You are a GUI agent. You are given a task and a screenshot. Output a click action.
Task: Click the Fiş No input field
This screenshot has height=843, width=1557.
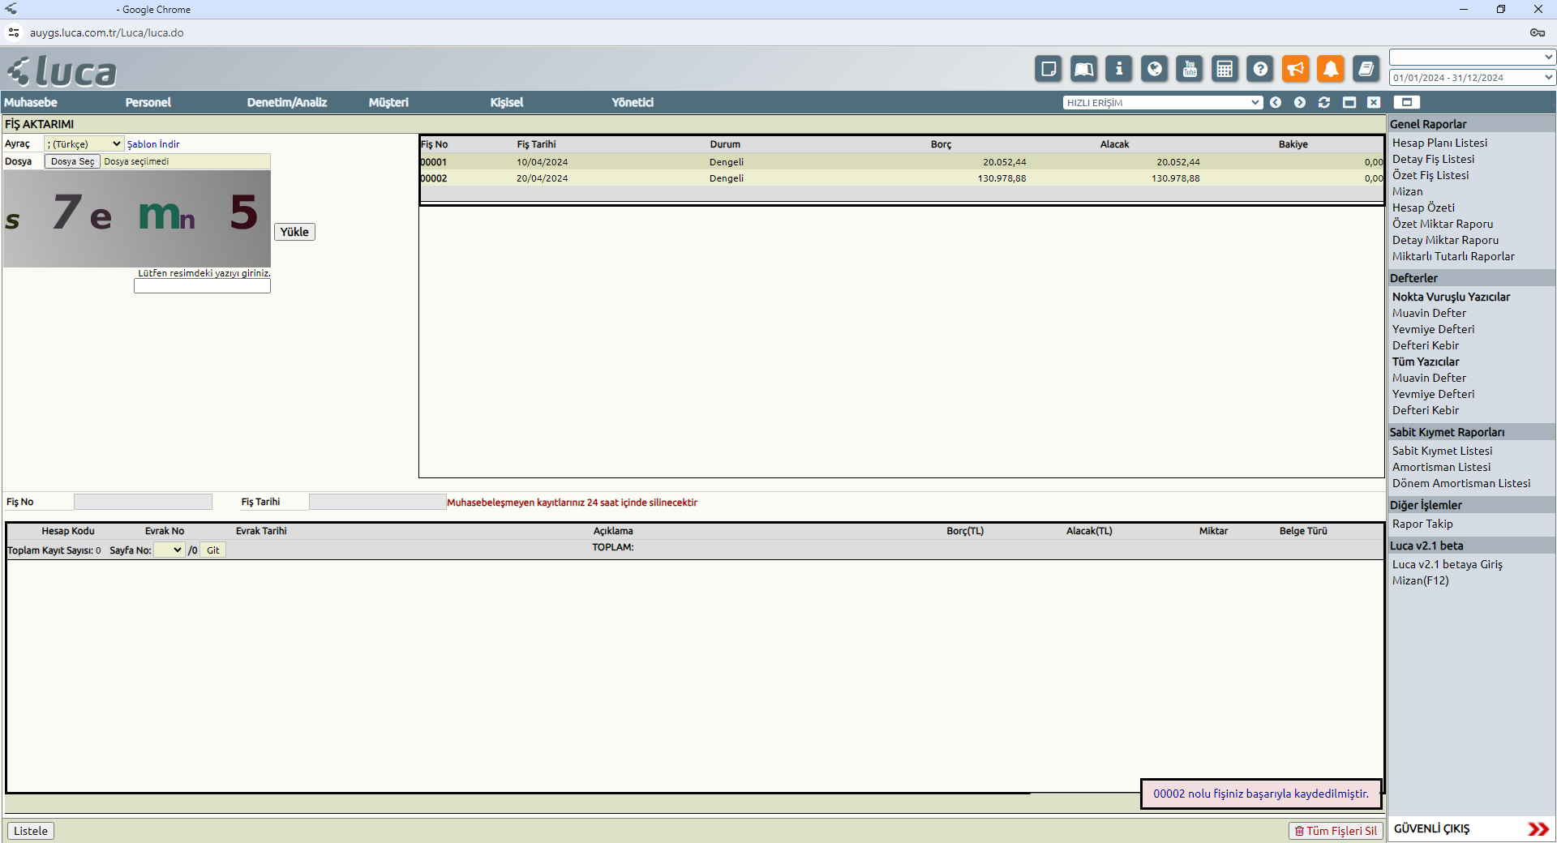[143, 502]
